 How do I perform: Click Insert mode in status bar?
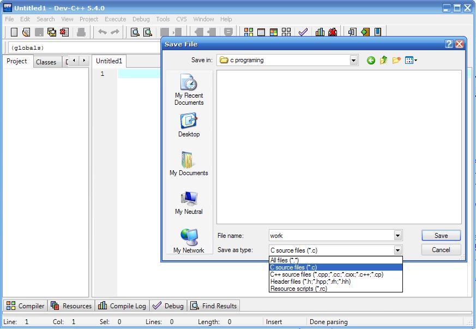274,322
